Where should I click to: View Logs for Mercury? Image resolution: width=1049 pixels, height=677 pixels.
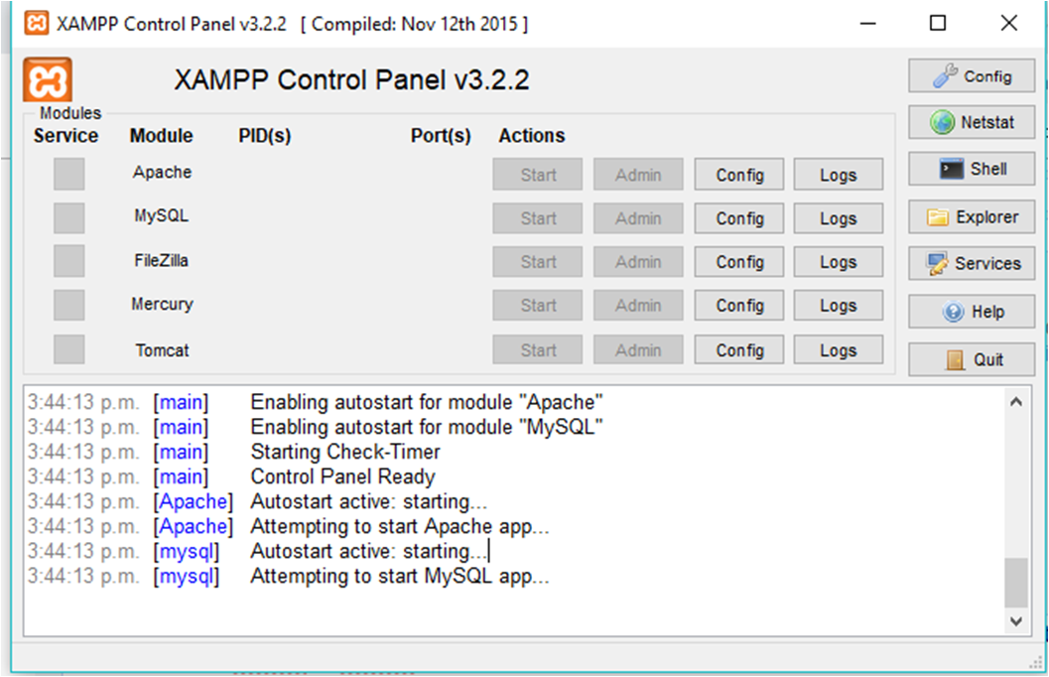pos(839,305)
